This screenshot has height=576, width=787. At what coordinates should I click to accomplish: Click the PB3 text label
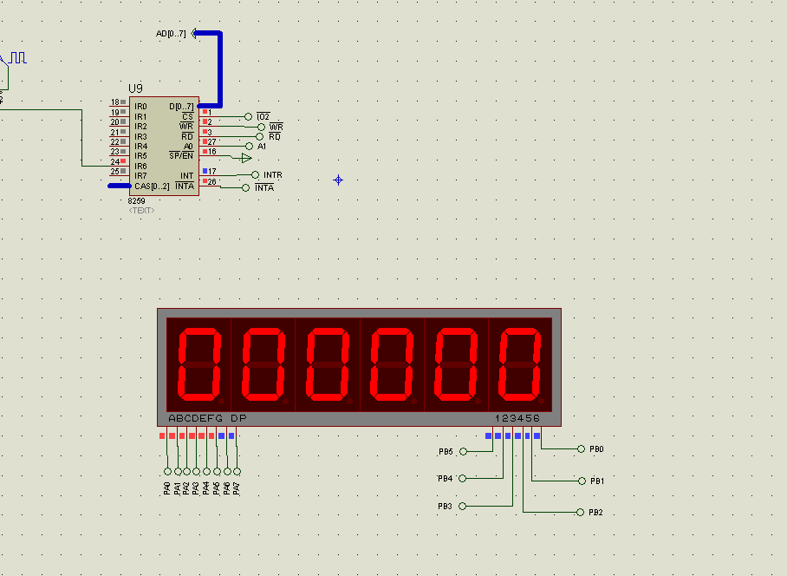(445, 507)
